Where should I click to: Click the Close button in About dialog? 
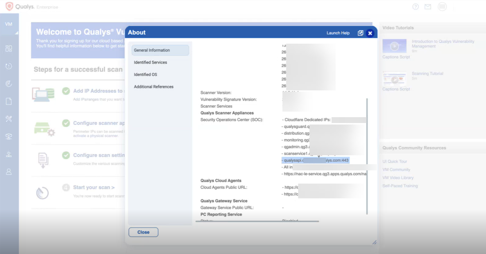click(143, 232)
